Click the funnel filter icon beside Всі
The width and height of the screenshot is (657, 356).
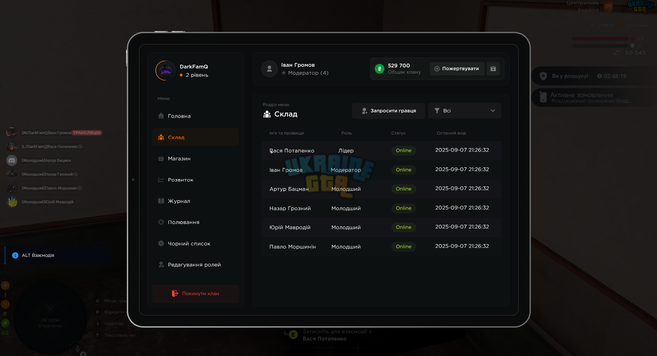pos(437,111)
